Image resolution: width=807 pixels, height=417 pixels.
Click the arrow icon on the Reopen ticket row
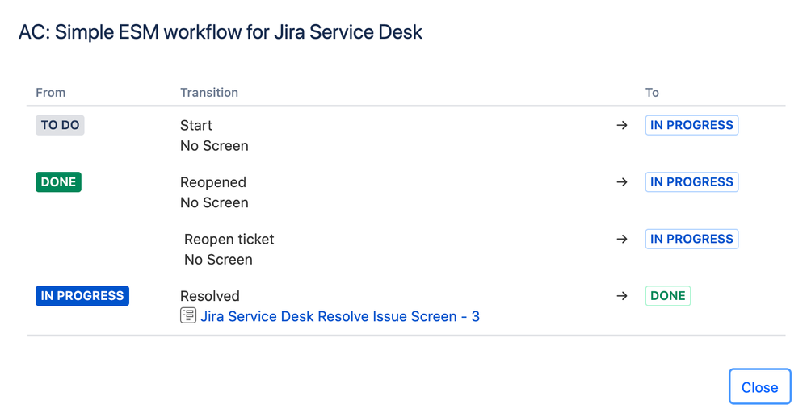(622, 239)
